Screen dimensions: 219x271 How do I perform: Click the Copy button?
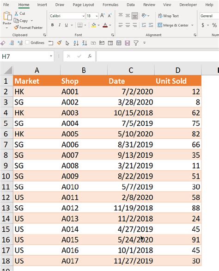click(21, 21)
